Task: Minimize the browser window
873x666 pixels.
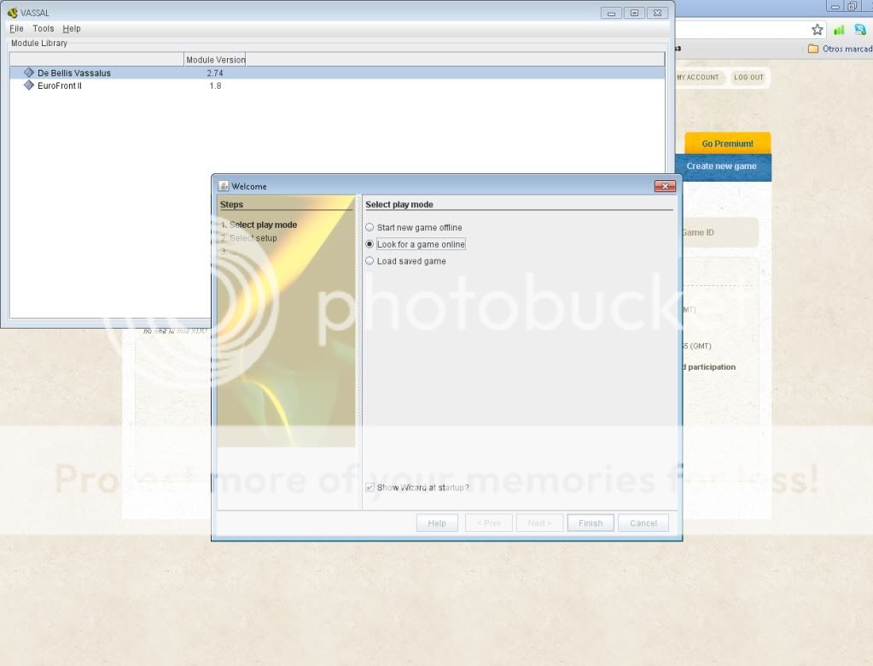Action: click(x=835, y=6)
